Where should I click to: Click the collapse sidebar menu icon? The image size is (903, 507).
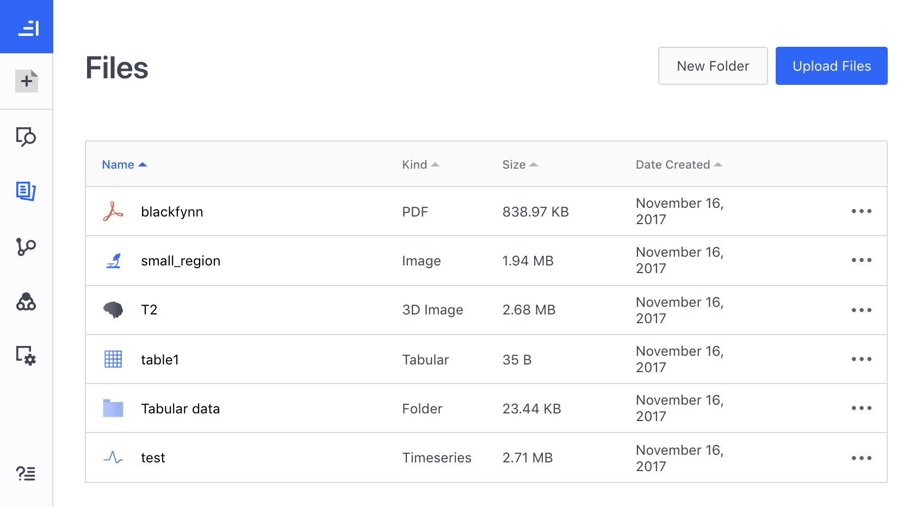point(28,28)
